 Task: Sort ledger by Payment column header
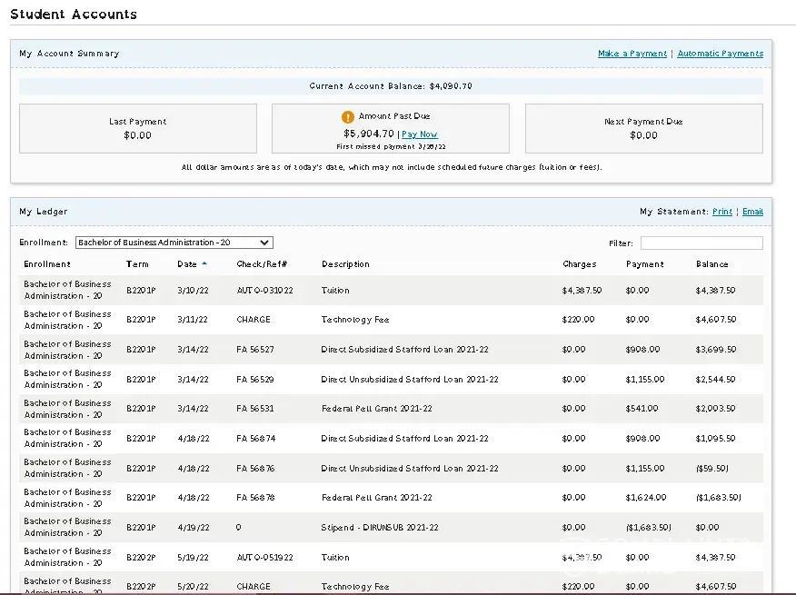pyautogui.click(x=644, y=264)
